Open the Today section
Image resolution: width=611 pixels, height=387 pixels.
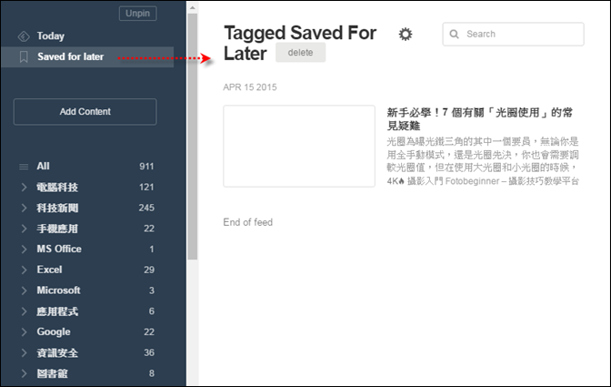(51, 36)
